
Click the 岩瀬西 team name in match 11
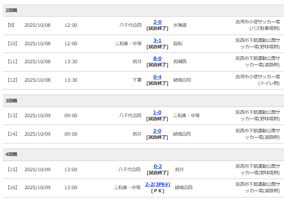point(180,61)
